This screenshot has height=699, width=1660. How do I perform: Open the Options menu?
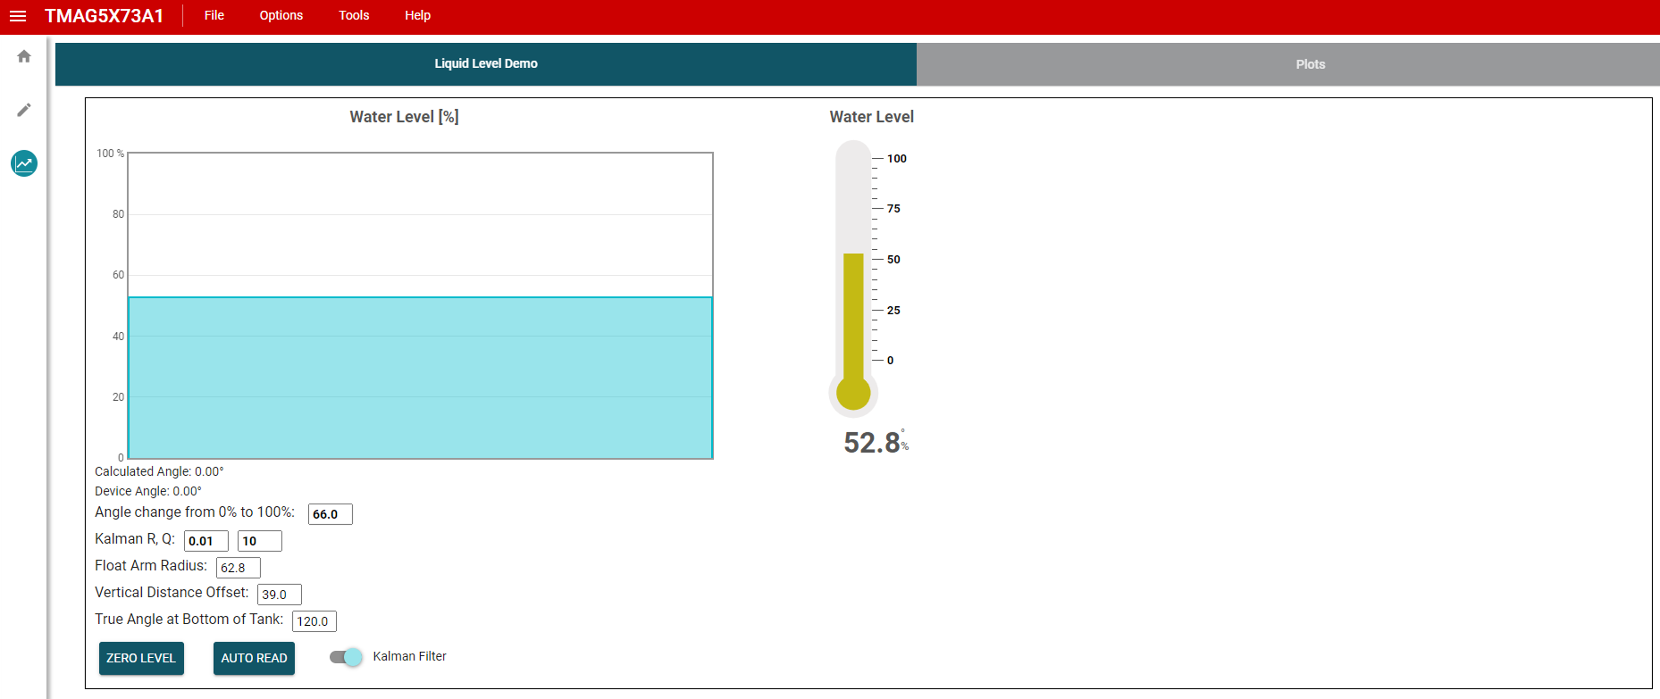click(x=281, y=15)
